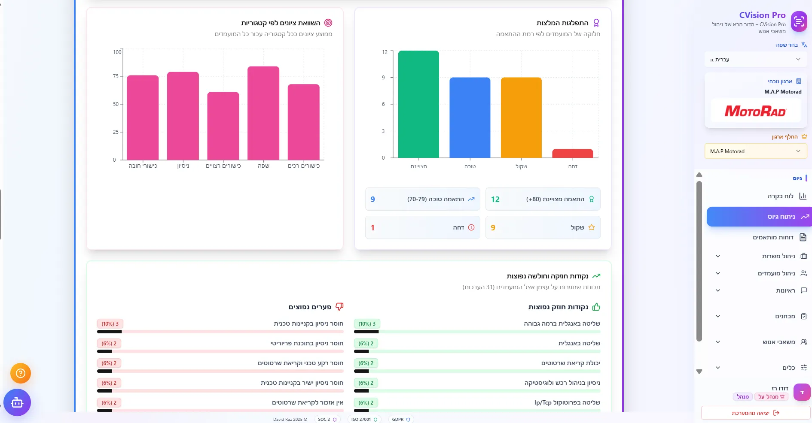Screen dimensions: 812x423
Task: Click the progress bar under חוסר ניסיון בקניינות טכנית
Action: tap(220, 332)
